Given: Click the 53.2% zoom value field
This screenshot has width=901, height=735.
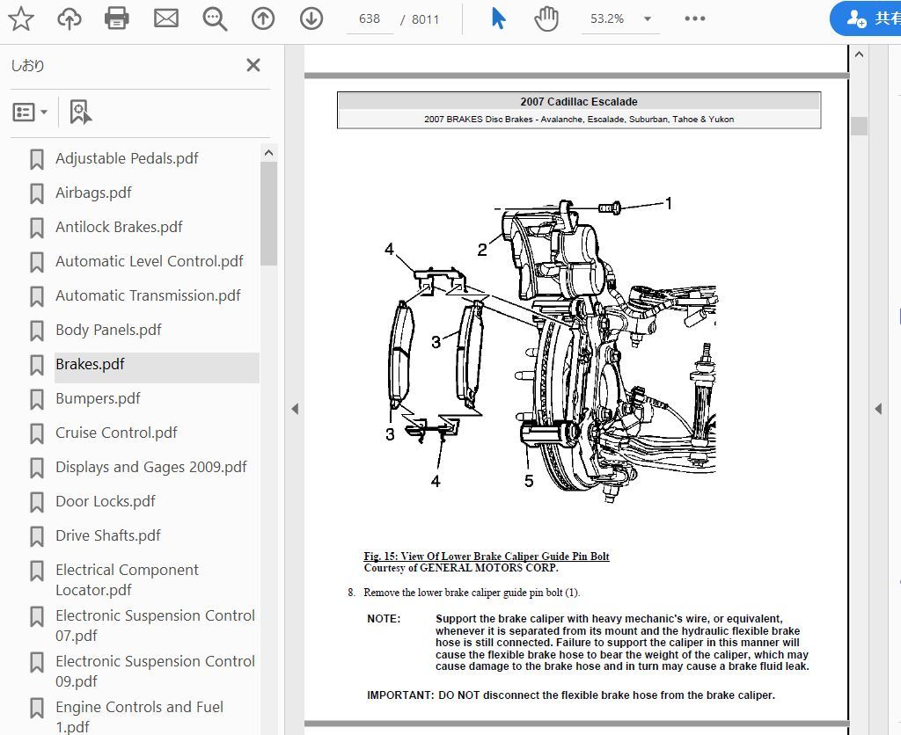Looking at the screenshot, I should 607,19.
